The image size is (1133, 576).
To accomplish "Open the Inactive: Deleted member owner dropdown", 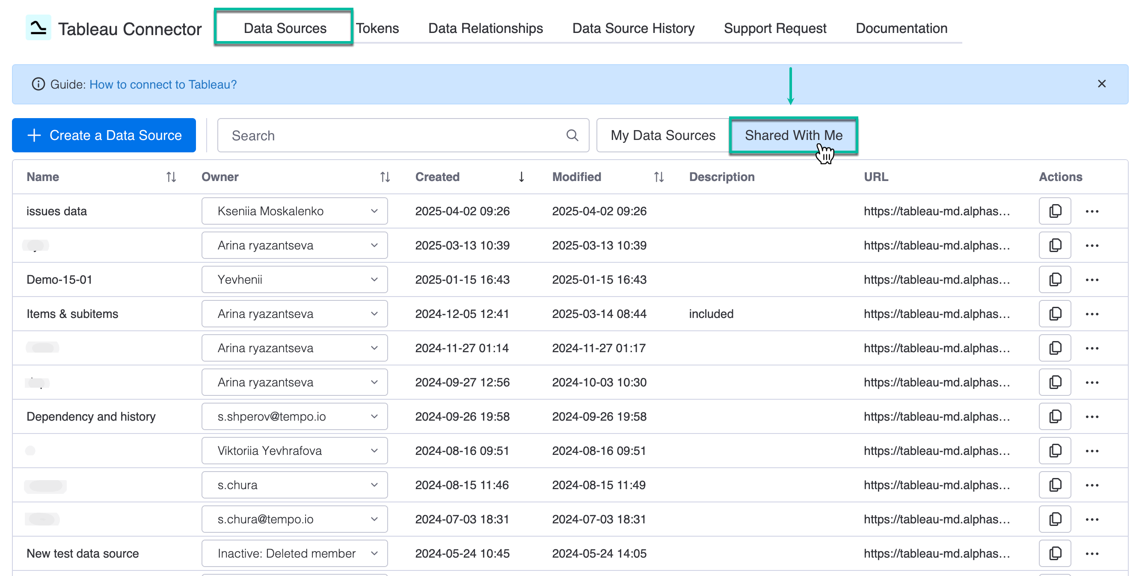I will 294,553.
